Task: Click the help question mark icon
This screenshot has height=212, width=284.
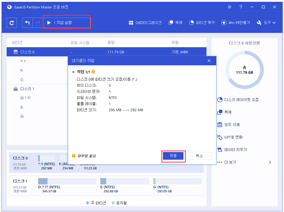Action: click(x=241, y=7)
